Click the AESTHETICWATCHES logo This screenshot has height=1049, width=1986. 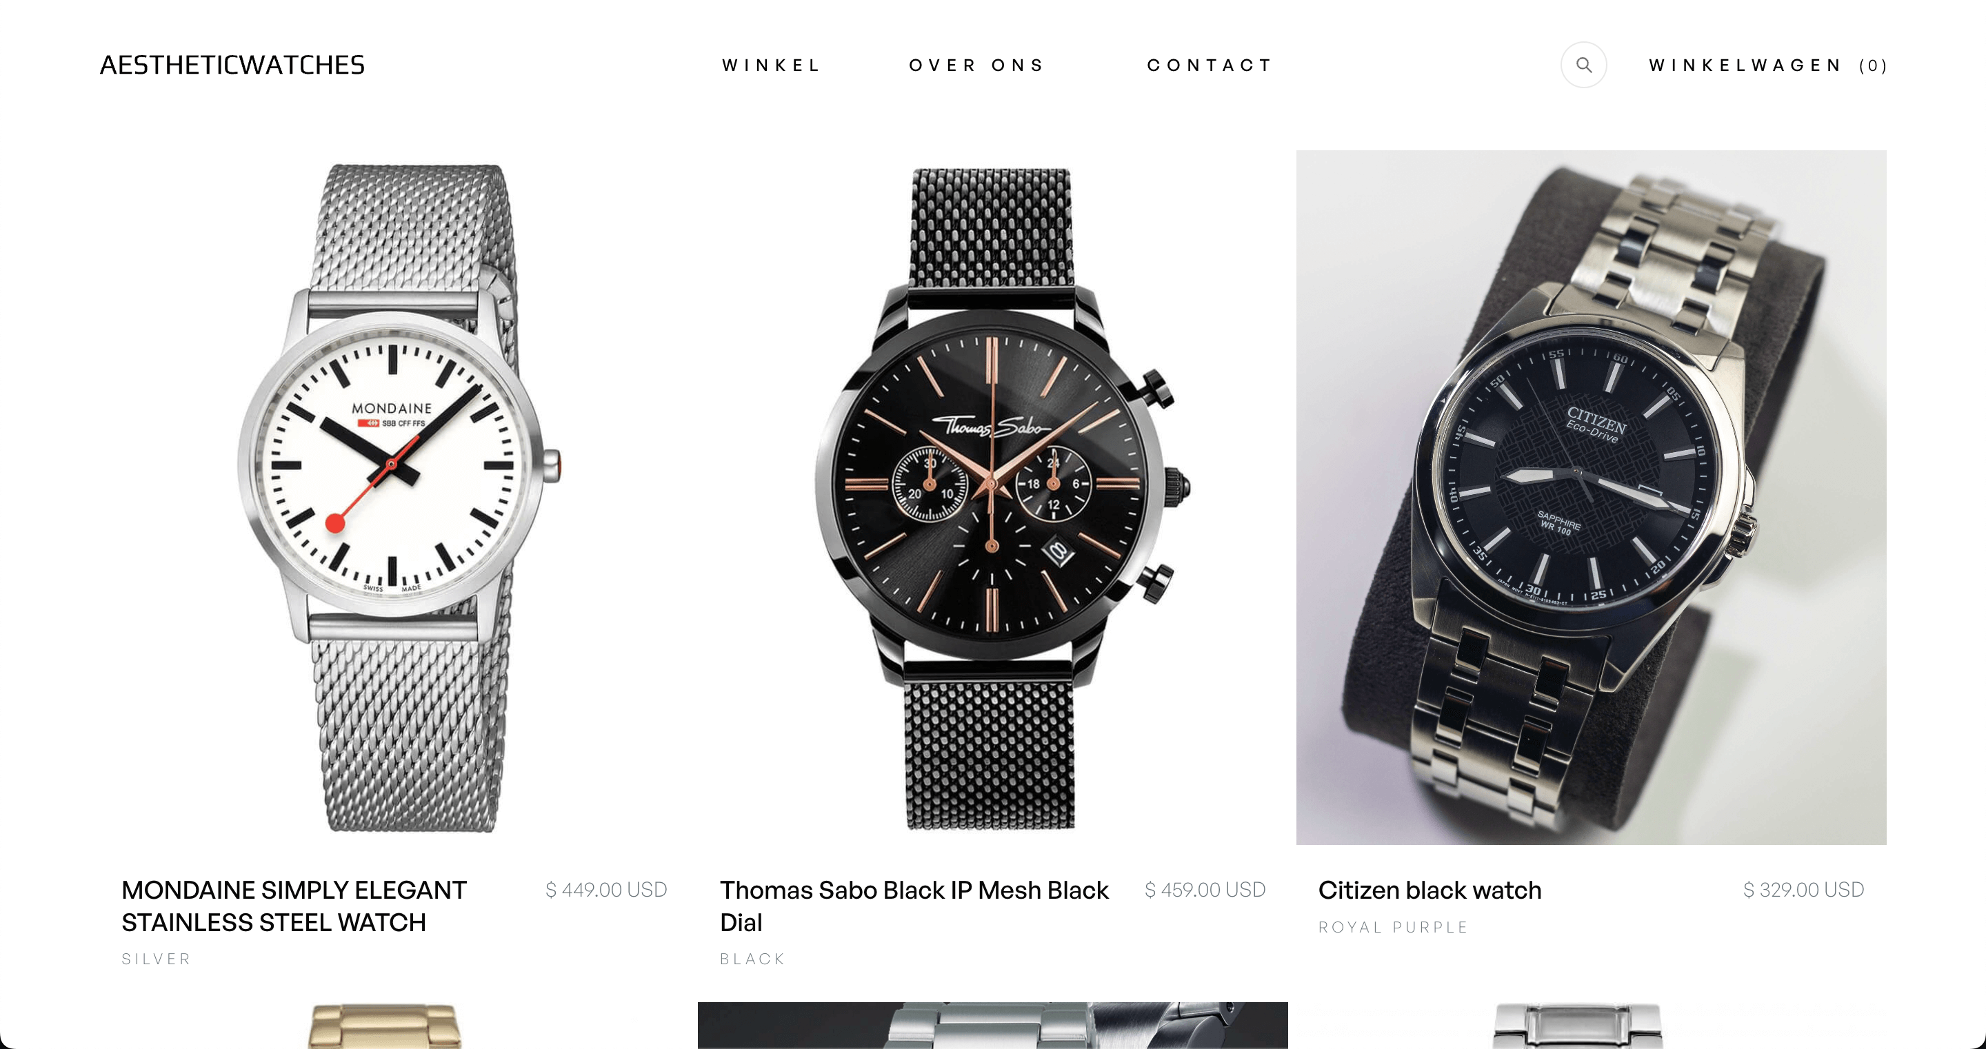[x=232, y=65]
